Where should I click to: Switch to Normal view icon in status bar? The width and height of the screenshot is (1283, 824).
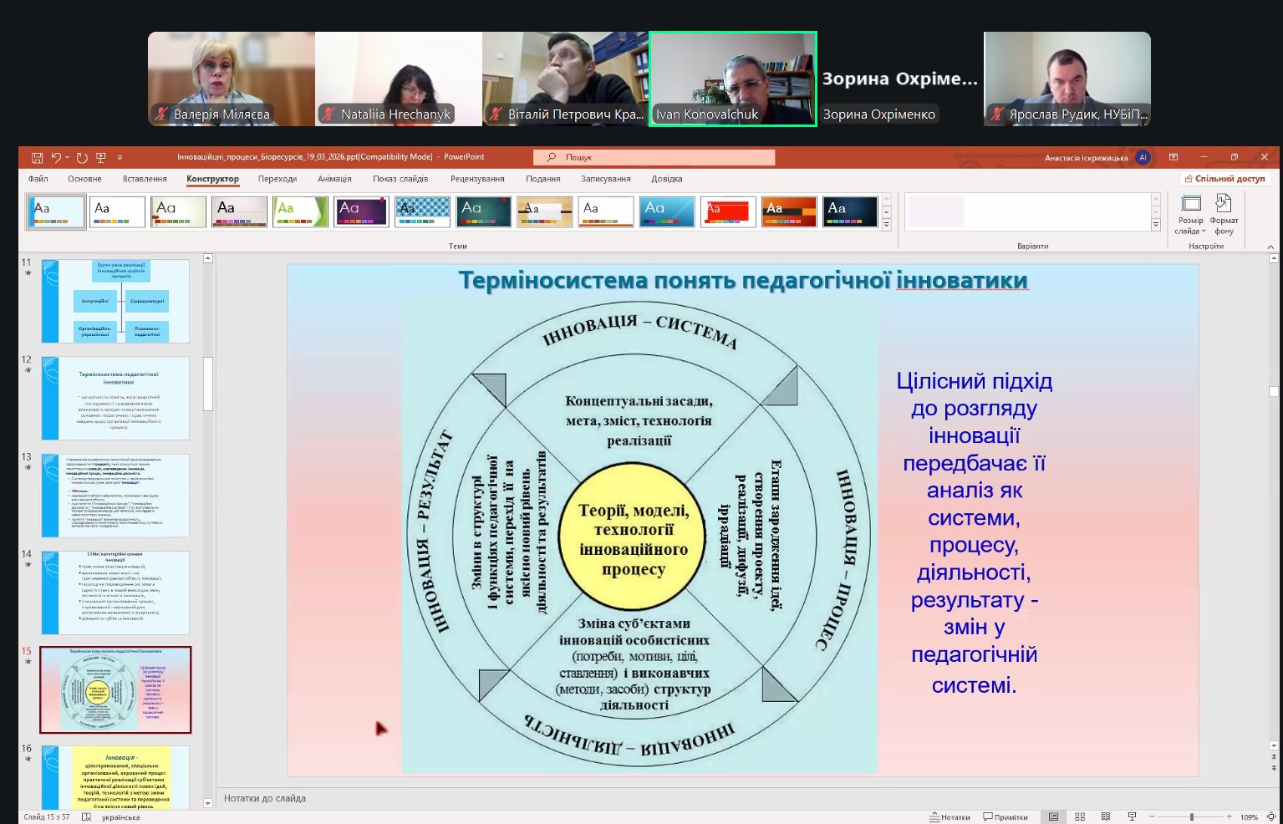(1054, 817)
